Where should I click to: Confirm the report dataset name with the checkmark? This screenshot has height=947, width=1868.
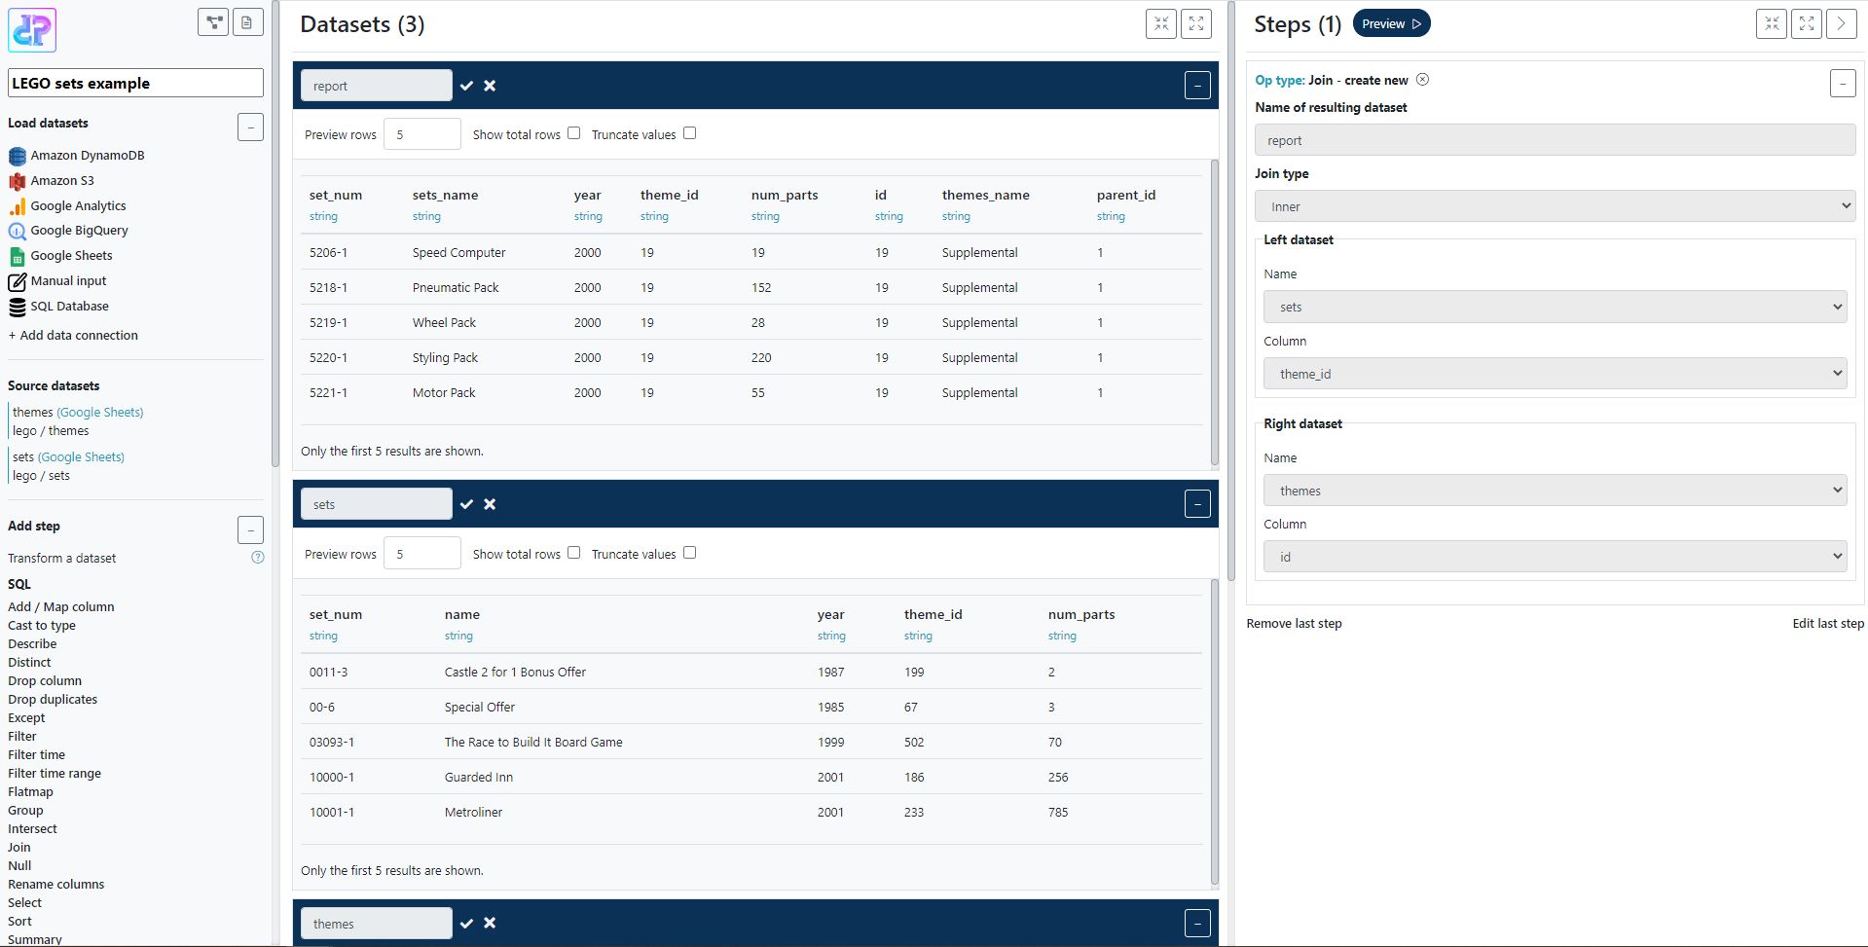467,86
